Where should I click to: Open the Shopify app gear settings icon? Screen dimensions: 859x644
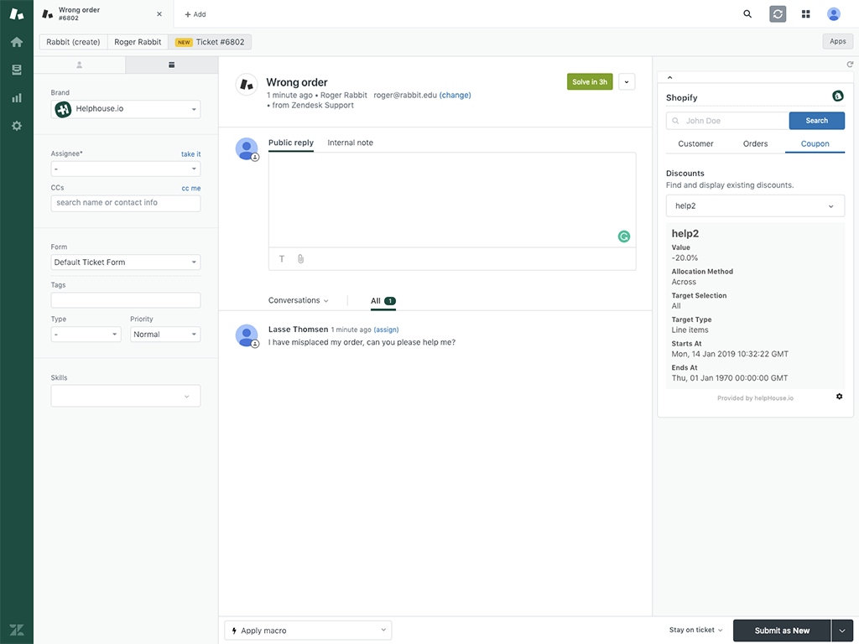pyautogui.click(x=839, y=396)
